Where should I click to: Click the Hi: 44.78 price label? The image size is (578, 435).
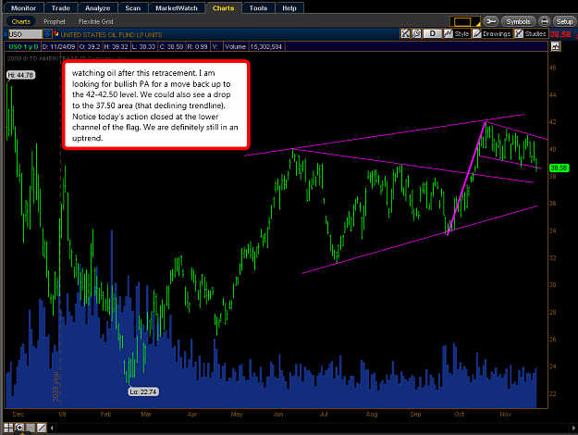[x=20, y=75]
